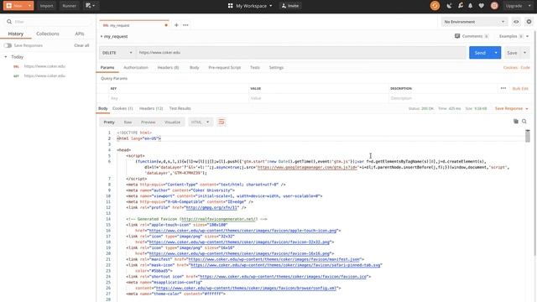The width and height of the screenshot is (537, 302).
Task: Switch to the APIs sidebar tab
Action: [x=80, y=34]
